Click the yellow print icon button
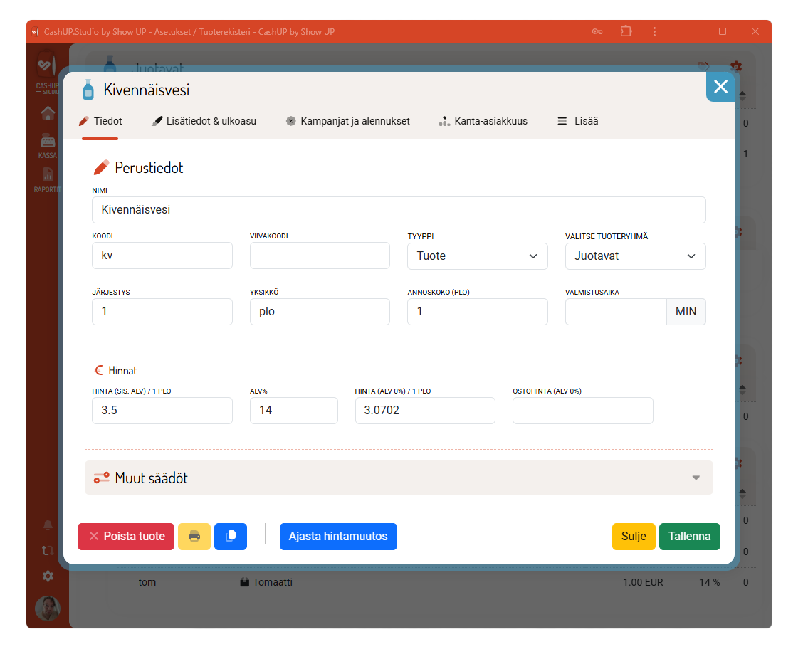Viewport: 808px width, 669px height. point(194,537)
